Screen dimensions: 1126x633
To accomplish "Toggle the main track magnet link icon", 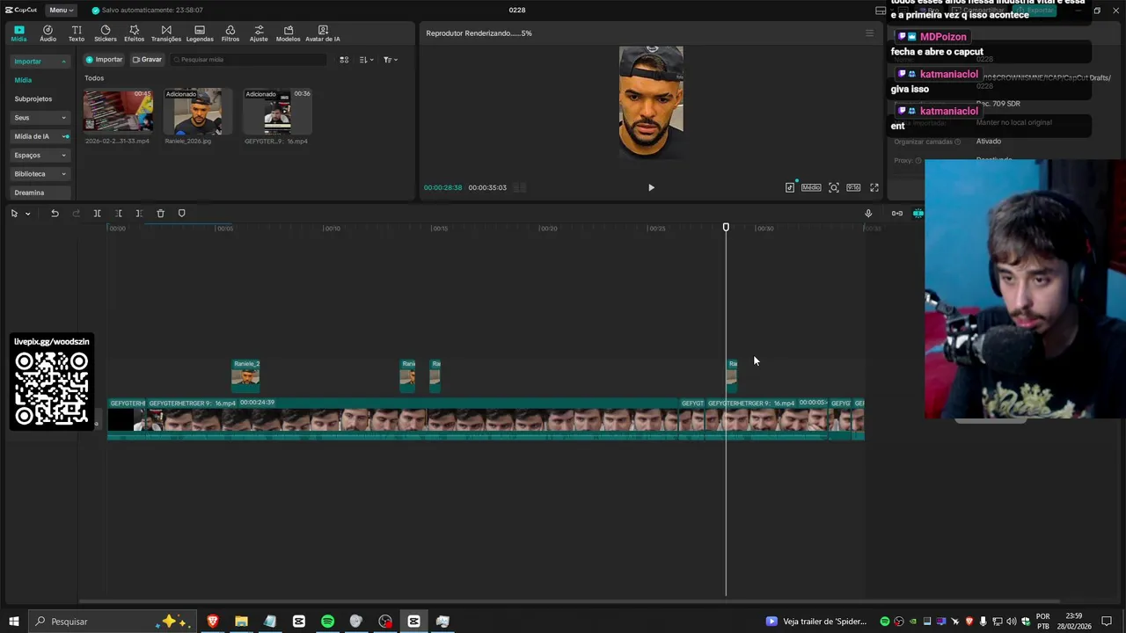I will (x=897, y=214).
